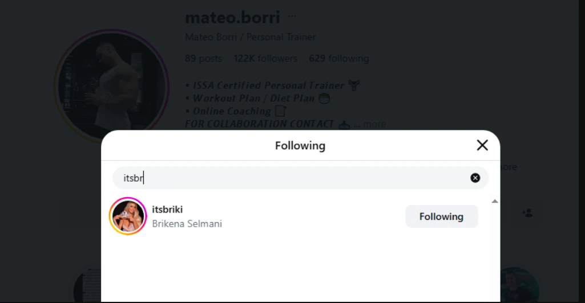This screenshot has width=585, height=303.
Task: Click the scrollbar up arrow in list
Action: click(x=495, y=201)
